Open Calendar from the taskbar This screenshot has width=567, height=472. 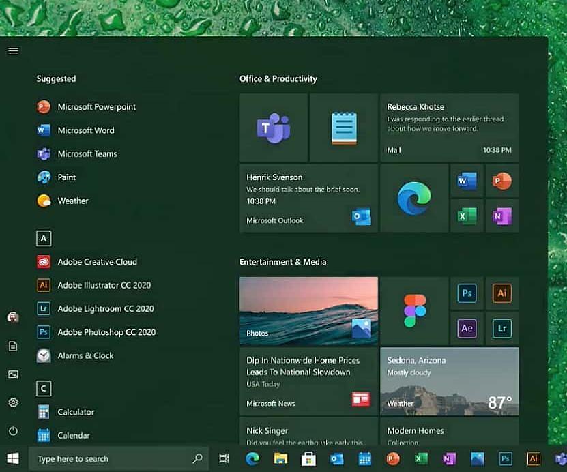click(x=365, y=458)
